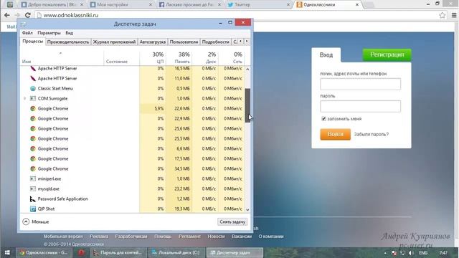Click the QIP Shot process icon
The height and width of the screenshot is (258, 459).
pyautogui.click(x=33, y=209)
